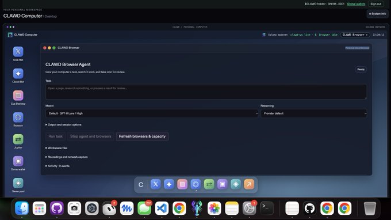This screenshot has height=220, width=391.
Task: Open the Demo pool sidebar icon
Action: pyautogui.click(x=18, y=183)
